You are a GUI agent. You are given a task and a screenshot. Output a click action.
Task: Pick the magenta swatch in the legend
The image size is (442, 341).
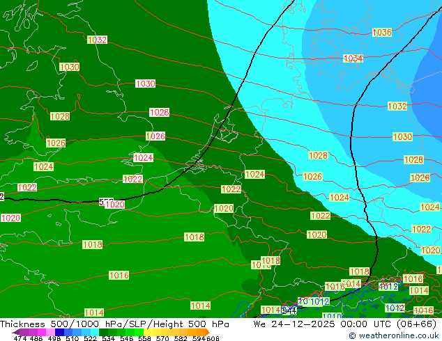(x=42, y=332)
